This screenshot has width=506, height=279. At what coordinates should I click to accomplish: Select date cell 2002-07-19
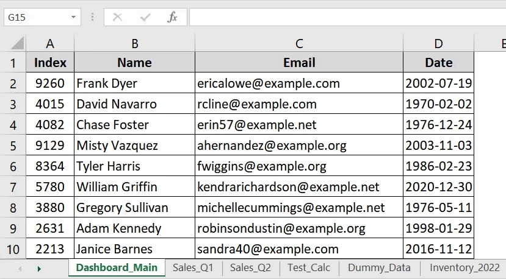[x=439, y=83]
